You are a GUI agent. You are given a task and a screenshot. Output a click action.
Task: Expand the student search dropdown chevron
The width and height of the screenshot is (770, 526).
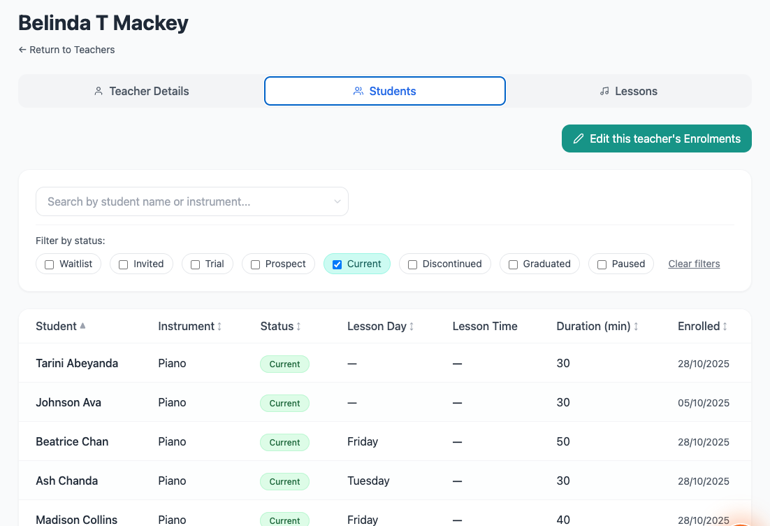coord(337,201)
